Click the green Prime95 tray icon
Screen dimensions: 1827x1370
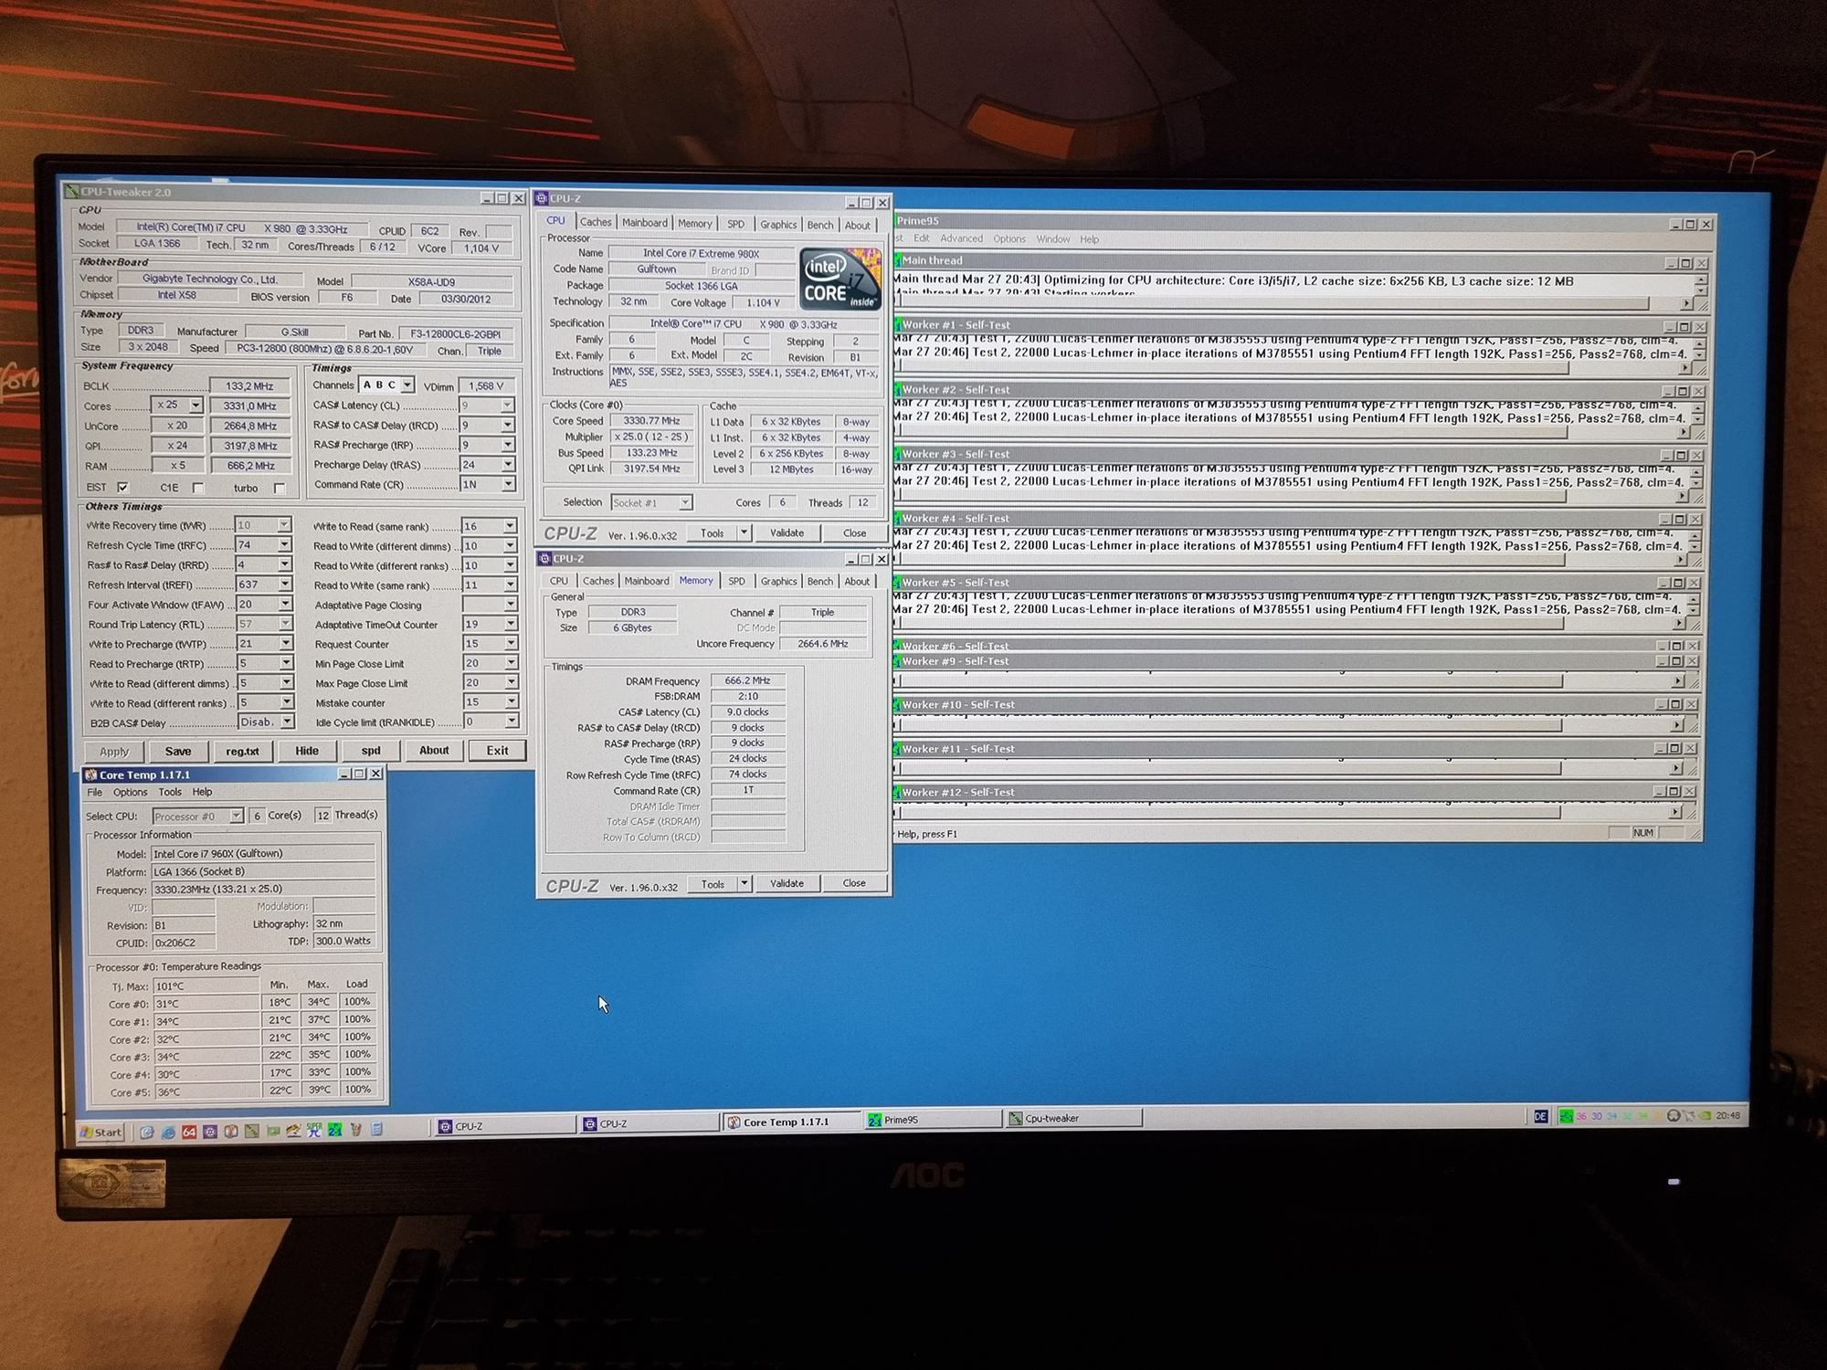point(1567,1116)
